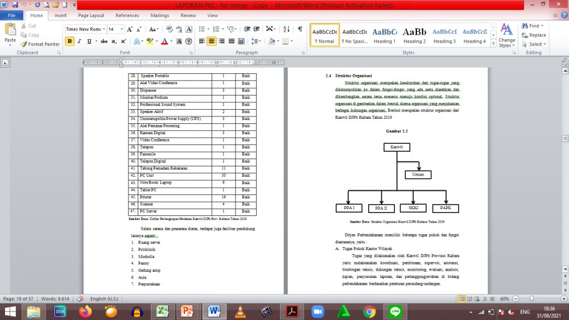Apply the Heading 1 style

coord(384,35)
